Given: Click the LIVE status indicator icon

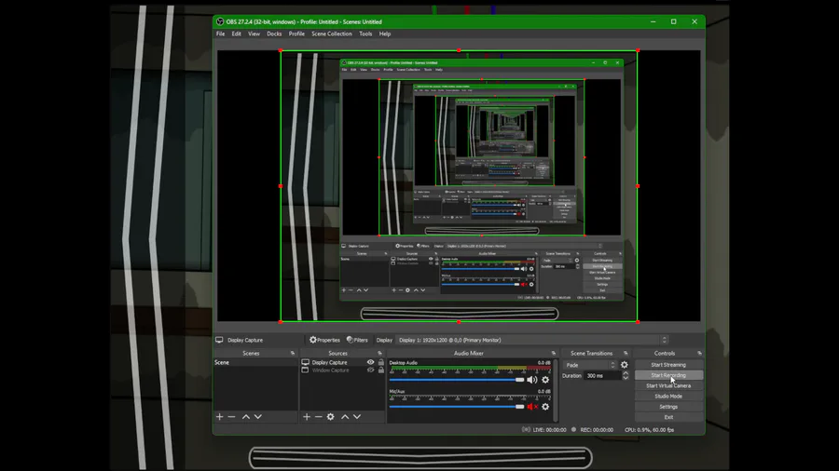Looking at the screenshot, I should (526, 429).
